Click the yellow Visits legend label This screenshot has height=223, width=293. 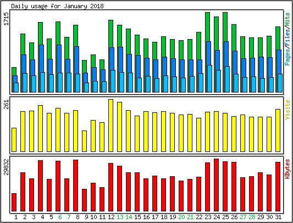coord(288,110)
